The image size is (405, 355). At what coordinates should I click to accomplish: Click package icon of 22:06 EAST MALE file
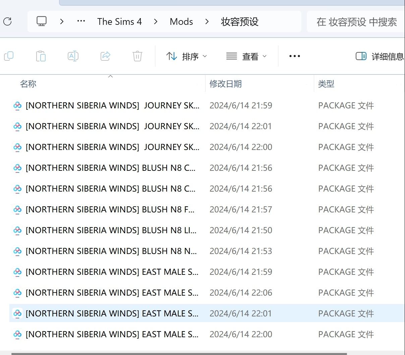(x=17, y=293)
